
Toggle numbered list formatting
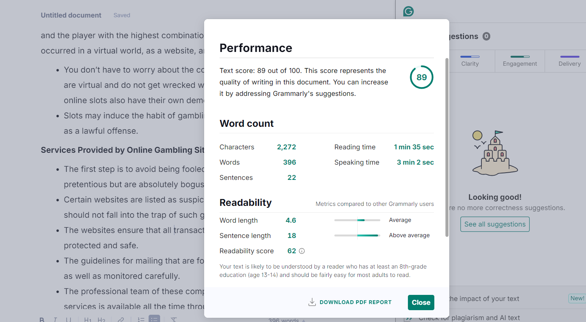[141, 320]
